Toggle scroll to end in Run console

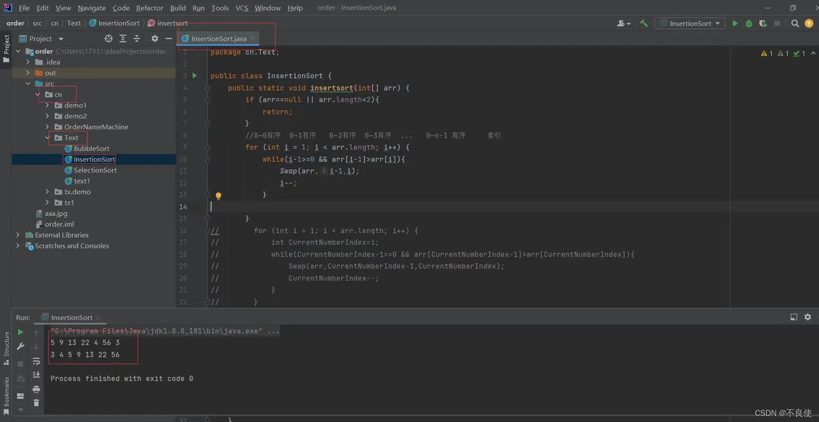coord(36,375)
